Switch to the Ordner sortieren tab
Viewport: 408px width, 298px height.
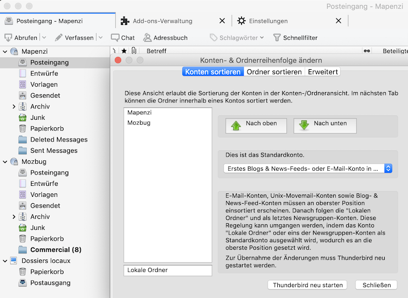(x=274, y=72)
